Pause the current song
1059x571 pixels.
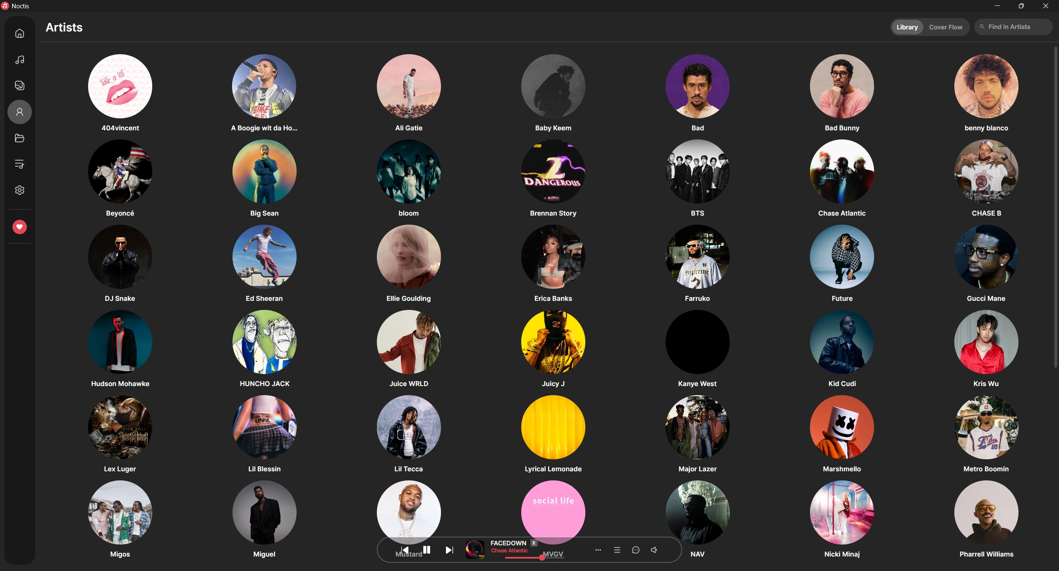427,549
